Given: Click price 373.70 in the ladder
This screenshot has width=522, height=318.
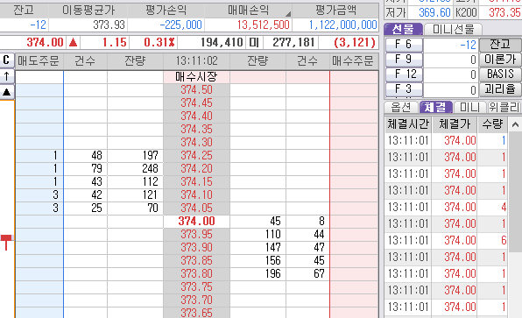Looking at the screenshot, I should [196, 300].
